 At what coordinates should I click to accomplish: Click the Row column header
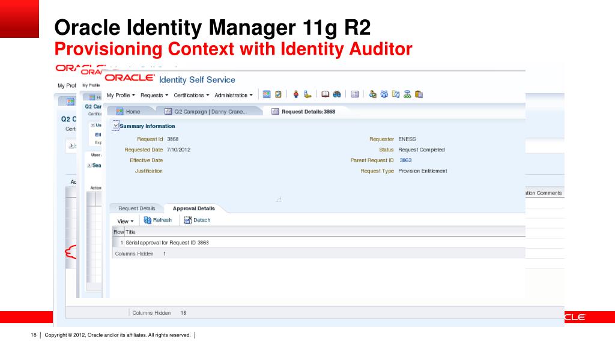pos(119,232)
